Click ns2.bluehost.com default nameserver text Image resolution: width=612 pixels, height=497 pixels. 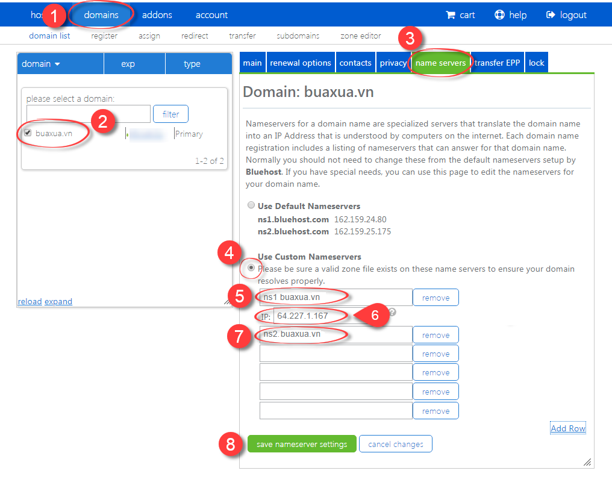(x=293, y=231)
